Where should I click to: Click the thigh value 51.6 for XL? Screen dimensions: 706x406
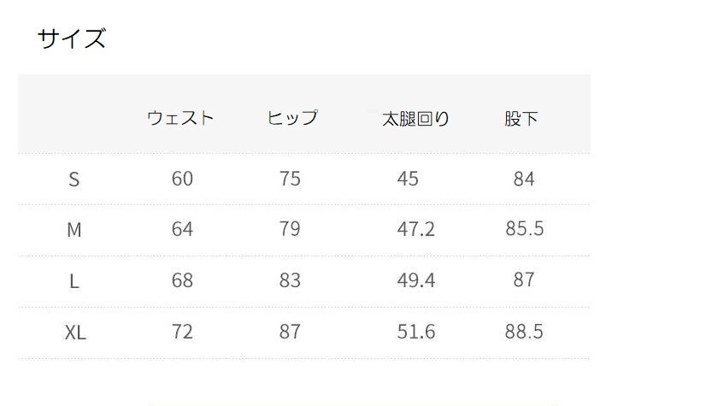tap(416, 332)
